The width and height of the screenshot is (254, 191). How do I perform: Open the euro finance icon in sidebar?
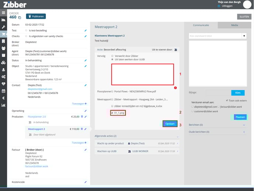(3, 98)
